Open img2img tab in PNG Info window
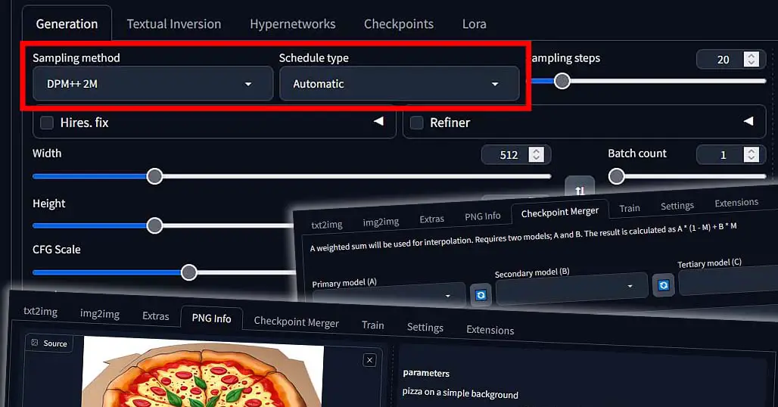 100,314
